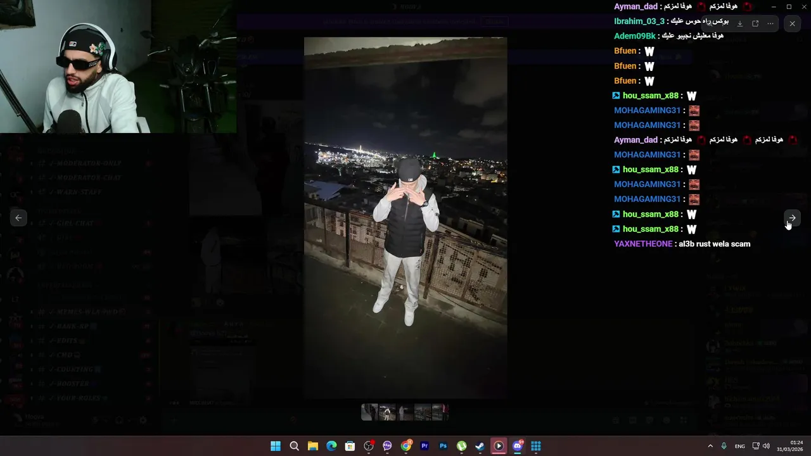Go to the next image in viewer
The height and width of the screenshot is (456, 811).
[792, 218]
